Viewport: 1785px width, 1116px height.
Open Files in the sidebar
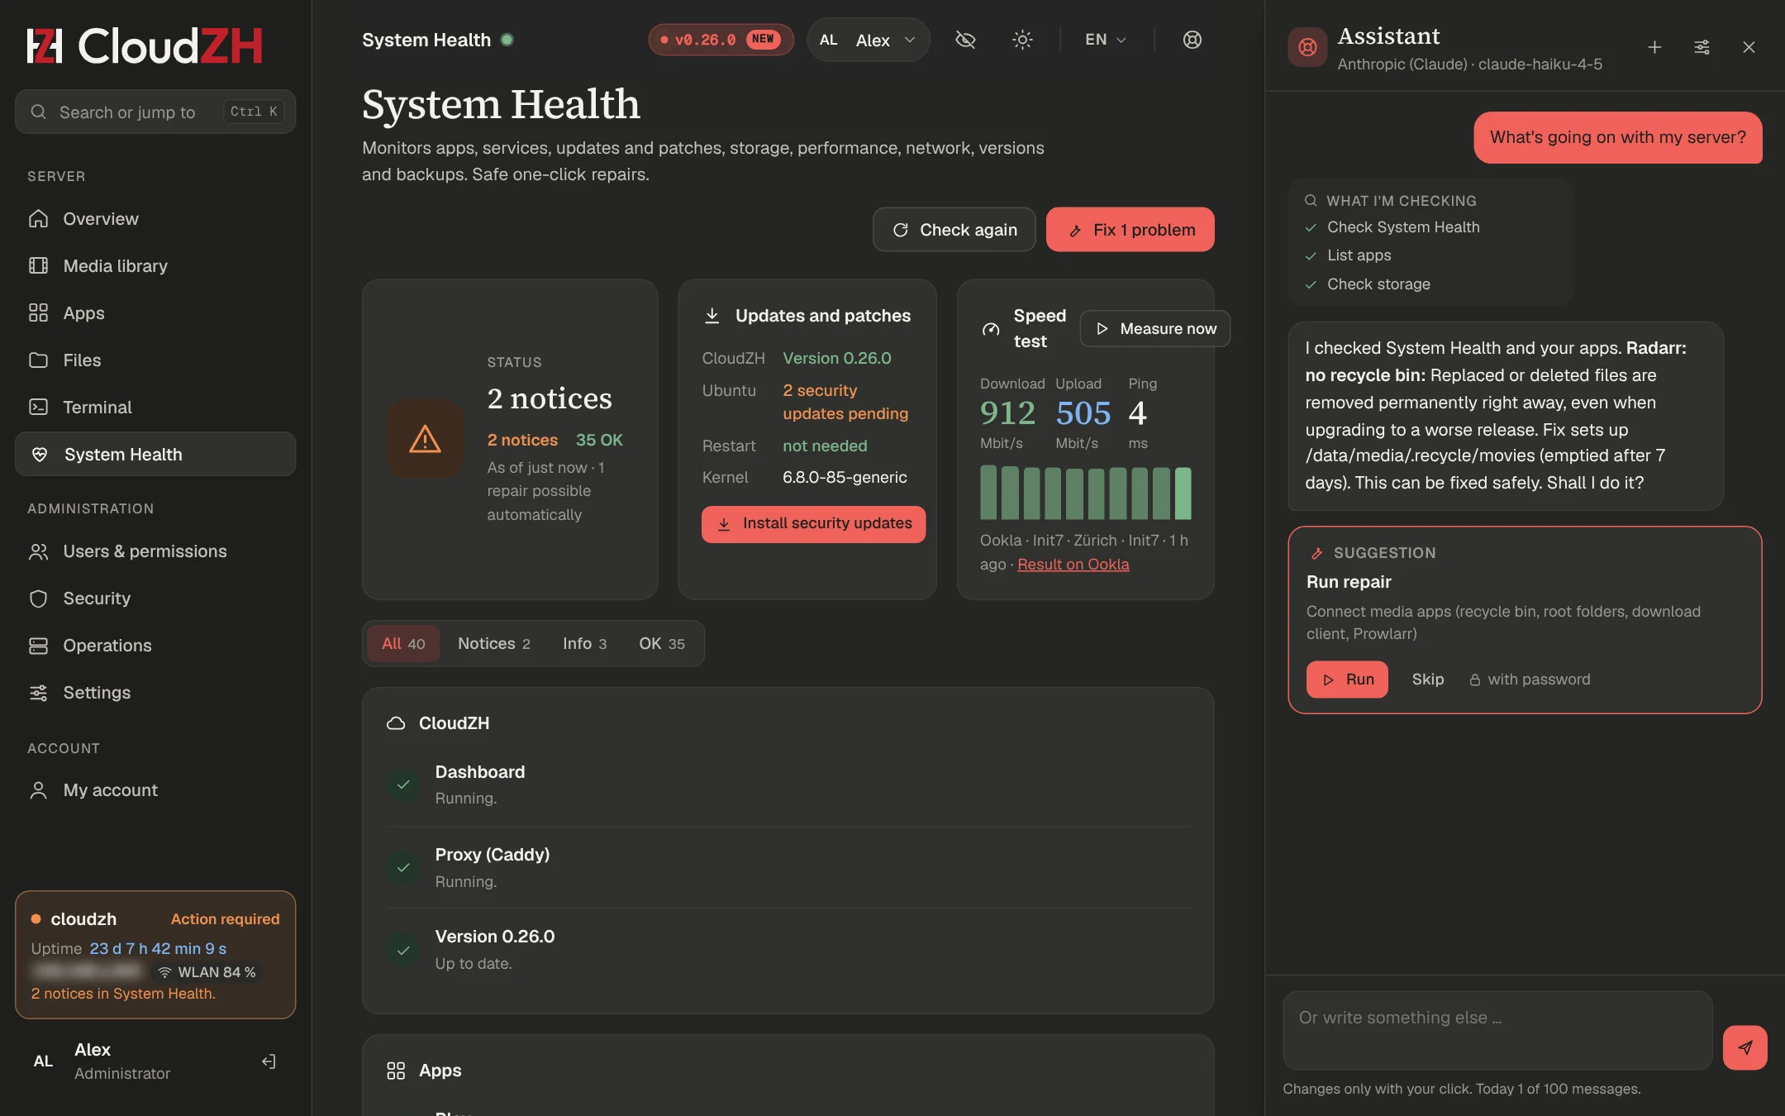click(x=155, y=360)
